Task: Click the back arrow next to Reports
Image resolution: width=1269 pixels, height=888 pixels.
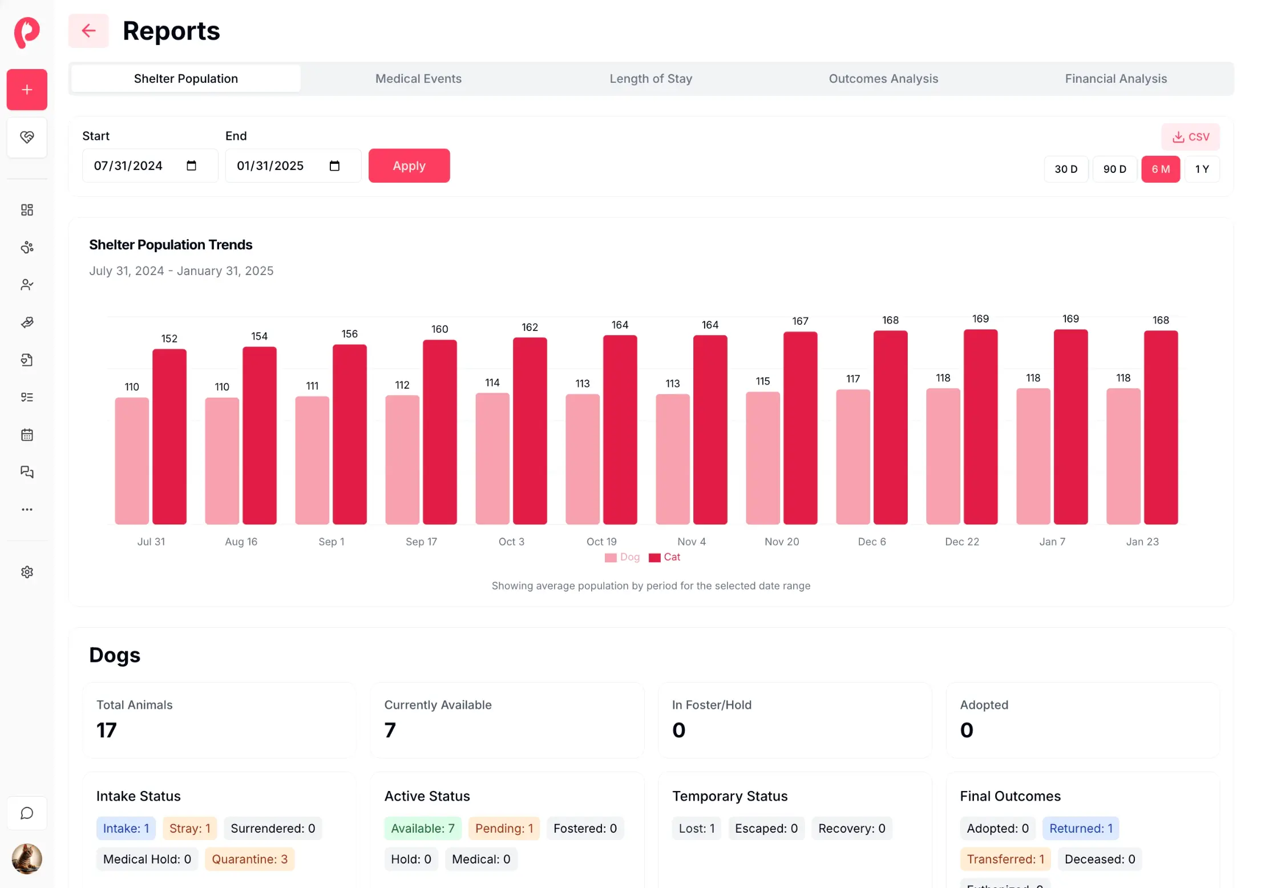Action: 88,31
